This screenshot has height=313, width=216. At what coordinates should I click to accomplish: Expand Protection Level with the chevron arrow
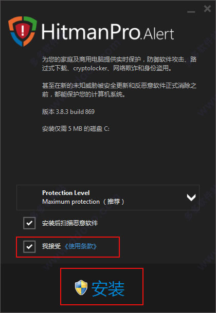191,198
